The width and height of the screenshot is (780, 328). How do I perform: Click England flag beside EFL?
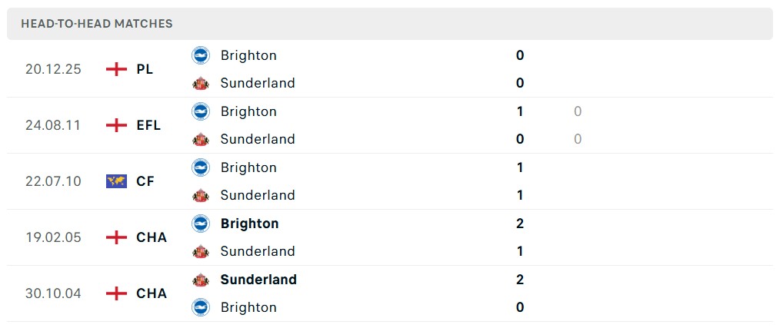[116, 125]
